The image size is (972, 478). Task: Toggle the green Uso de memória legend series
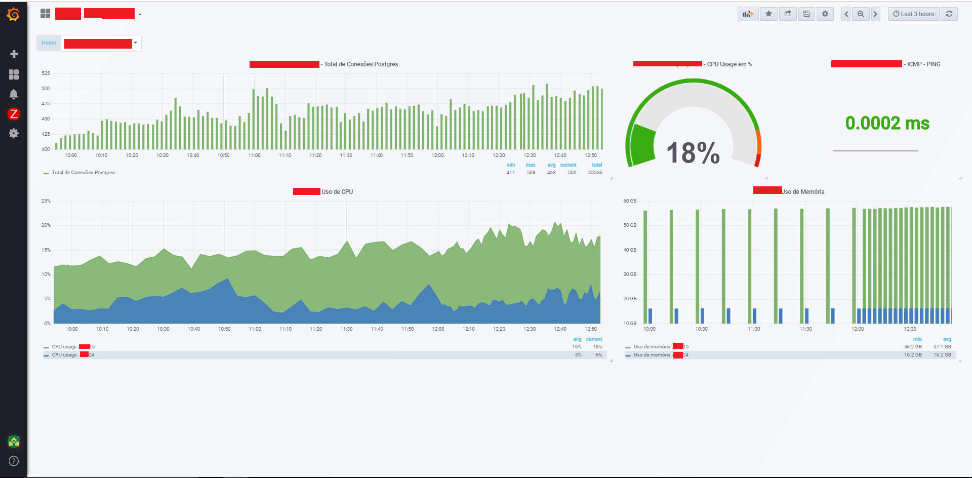[661, 347]
